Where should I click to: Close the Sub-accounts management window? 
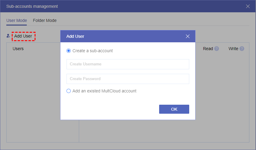coord(248,6)
